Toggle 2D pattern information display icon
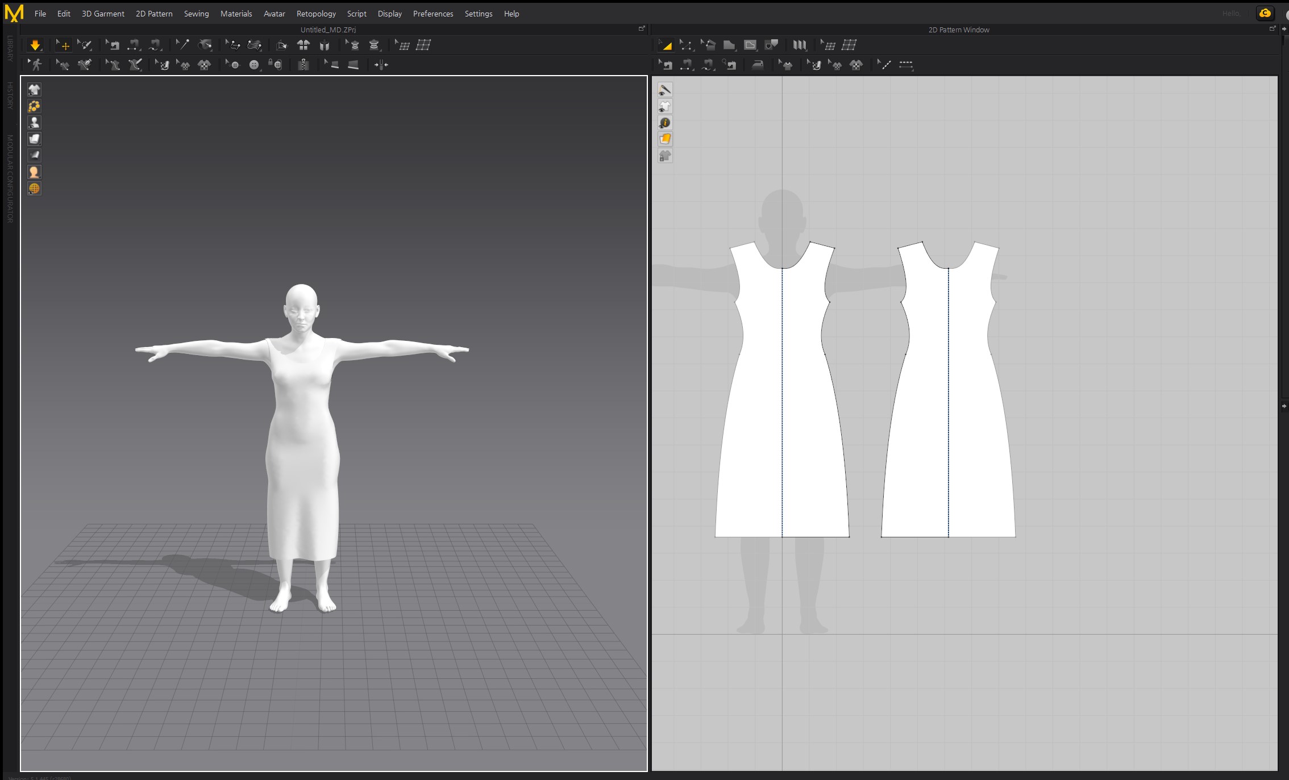The width and height of the screenshot is (1289, 780). [665, 123]
